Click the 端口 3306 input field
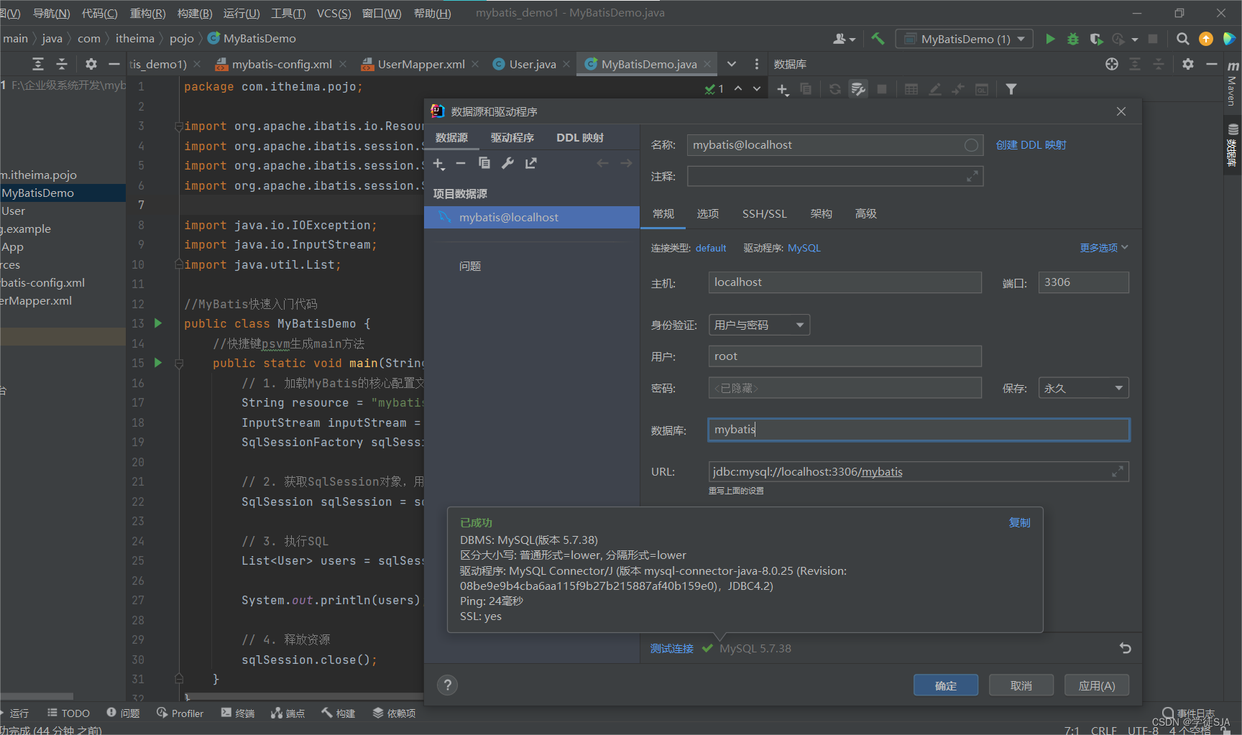1242x735 pixels. (x=1084, y=282)
